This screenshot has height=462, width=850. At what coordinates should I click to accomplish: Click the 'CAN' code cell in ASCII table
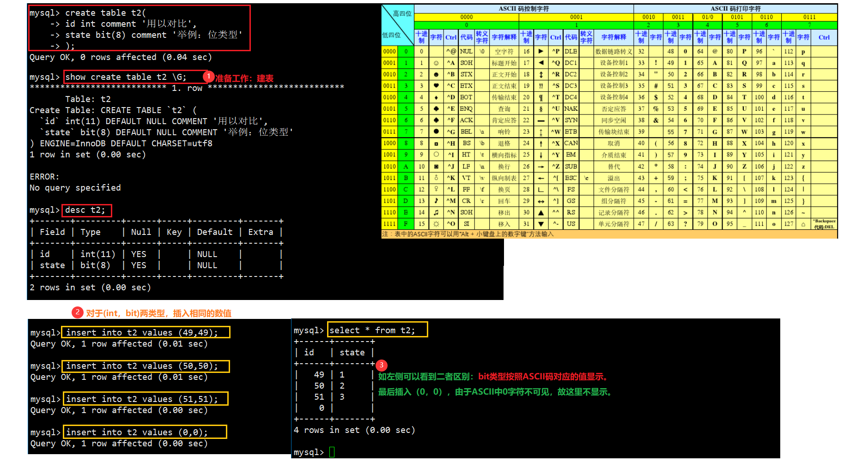[571, 143]
